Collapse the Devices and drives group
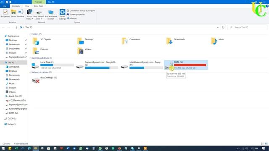The image size is (269, 151). point(30,58)
